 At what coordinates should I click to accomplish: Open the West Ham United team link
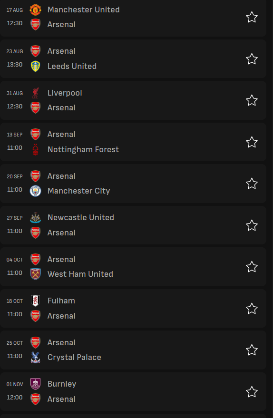pos(80,274)
